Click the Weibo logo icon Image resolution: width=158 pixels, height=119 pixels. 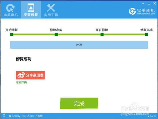(x=21, y=75)
